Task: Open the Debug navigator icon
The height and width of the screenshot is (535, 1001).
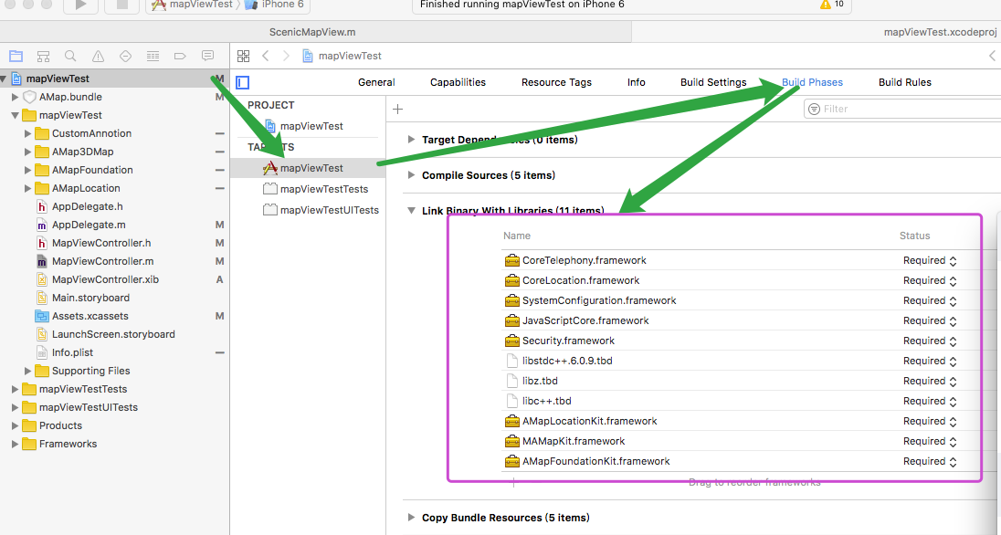Action: point(153,57)
